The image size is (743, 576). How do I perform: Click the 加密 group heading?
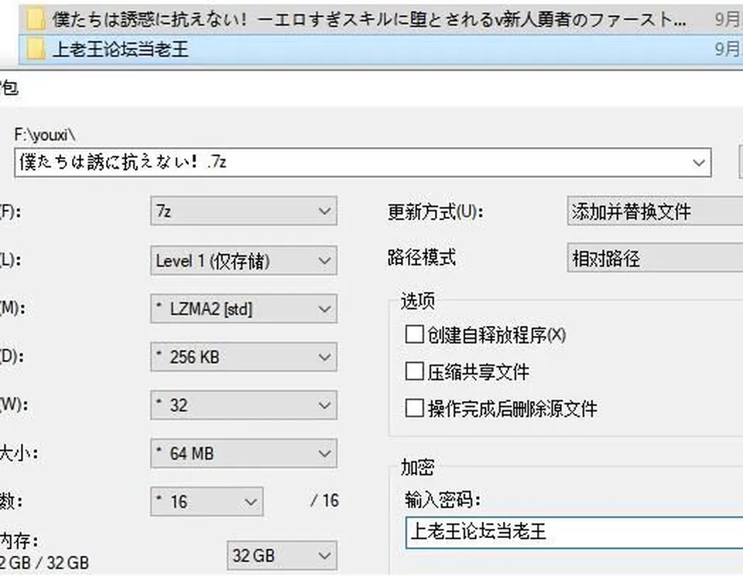click(x=417, y=468)
